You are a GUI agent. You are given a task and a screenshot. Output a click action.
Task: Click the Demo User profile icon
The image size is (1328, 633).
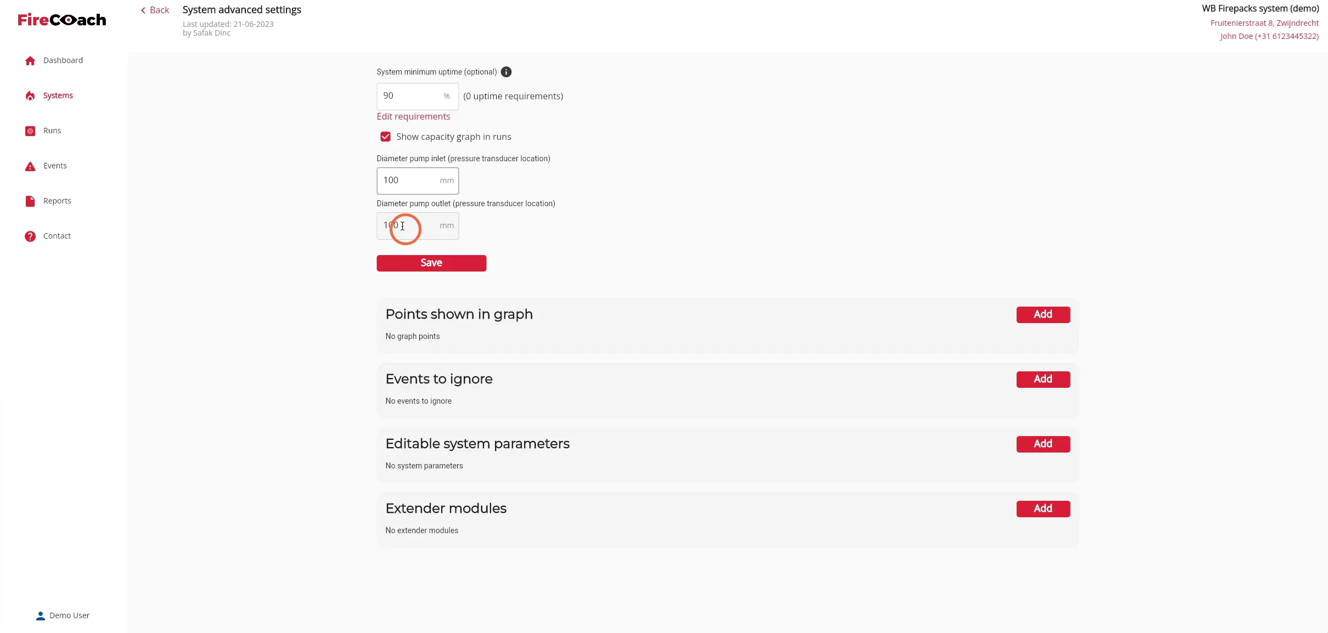click(x=41, y=615)
